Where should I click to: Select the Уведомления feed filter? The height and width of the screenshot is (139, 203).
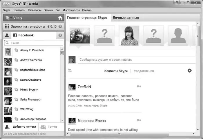(144, 71)
